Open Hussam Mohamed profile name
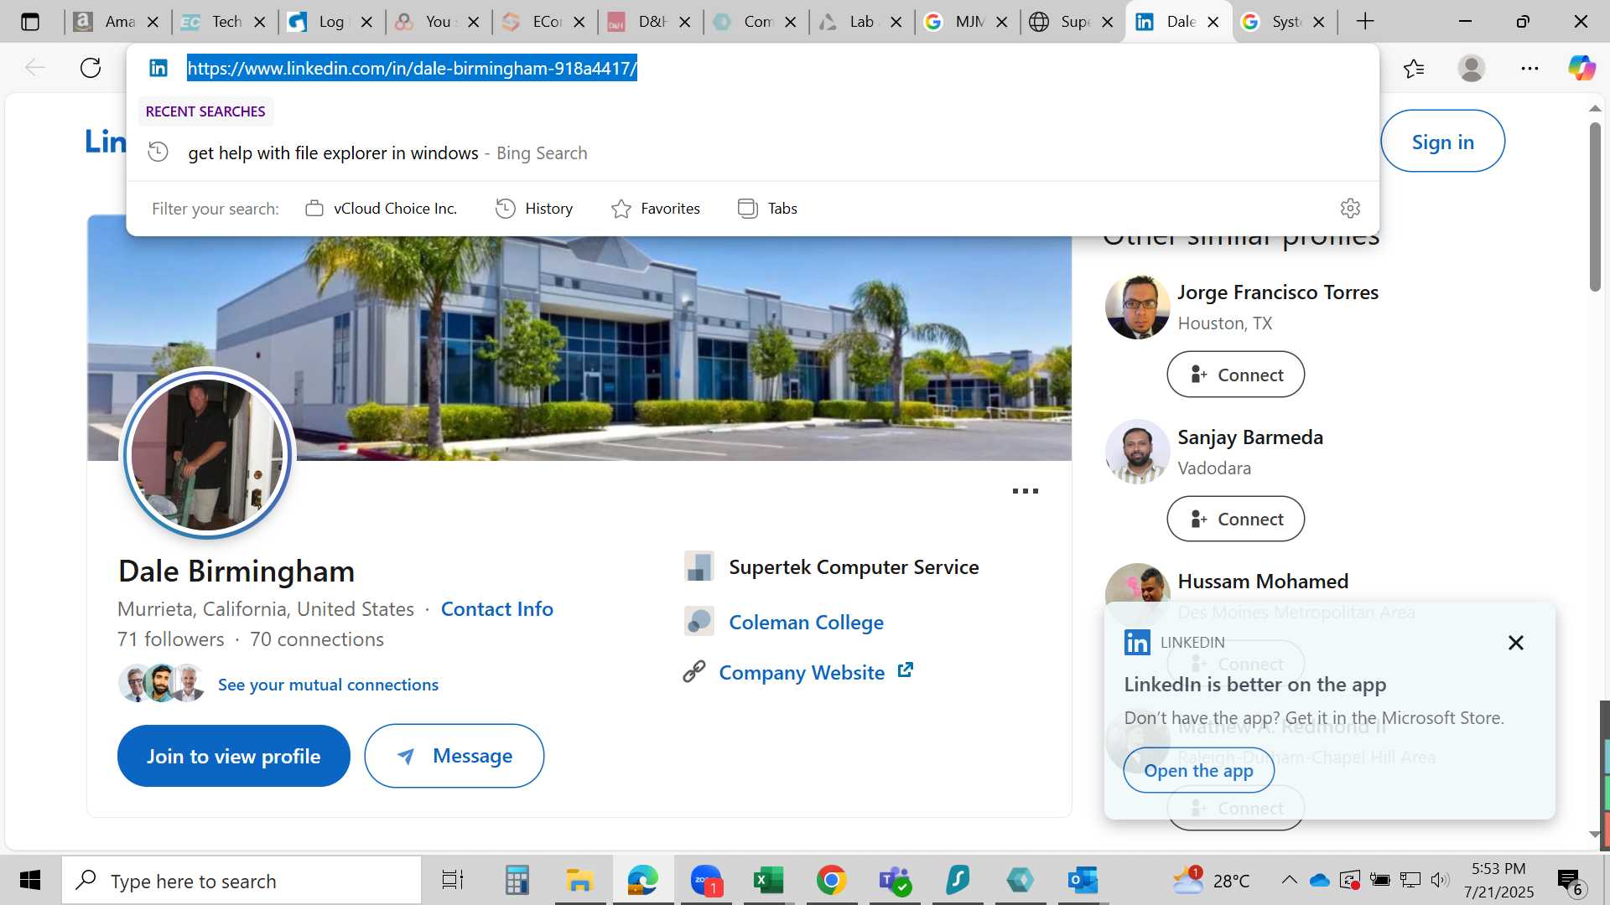Screen dimensions: 1610x905 click(1263, 582)
